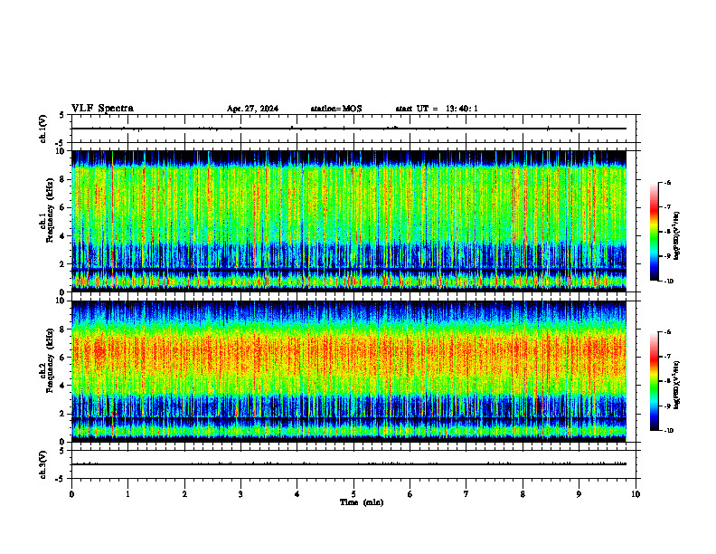Click the time axis tick label "5"
716x554 pixels.
pyautogui.click(x=353, y=494)
